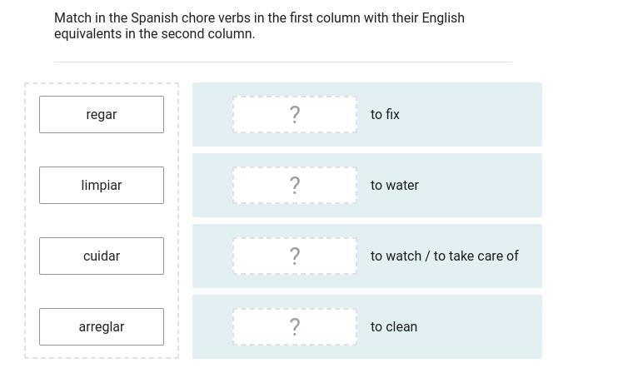Click the "limpiar" word card
The height and width of the screenshot is (368, 633).
click(x=102, y=185)
